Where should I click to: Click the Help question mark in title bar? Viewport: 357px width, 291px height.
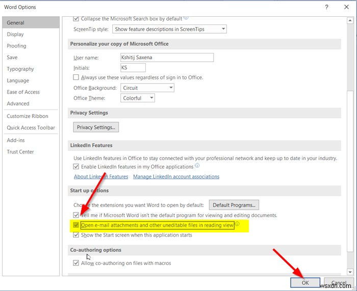[x=325, y=7]
